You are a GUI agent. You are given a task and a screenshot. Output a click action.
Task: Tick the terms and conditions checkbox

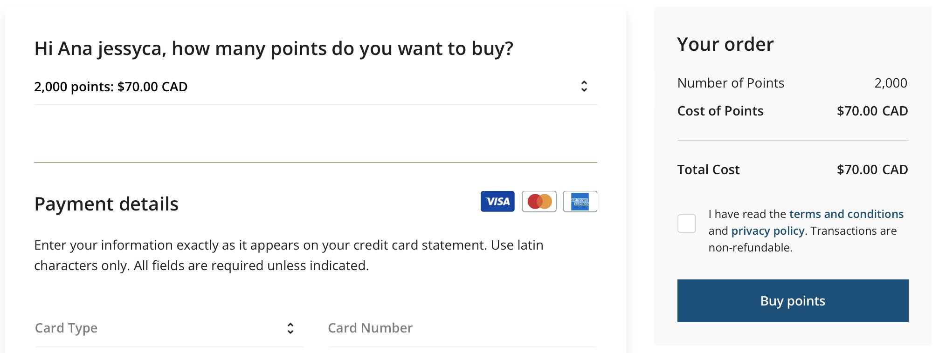click(687, 224)
